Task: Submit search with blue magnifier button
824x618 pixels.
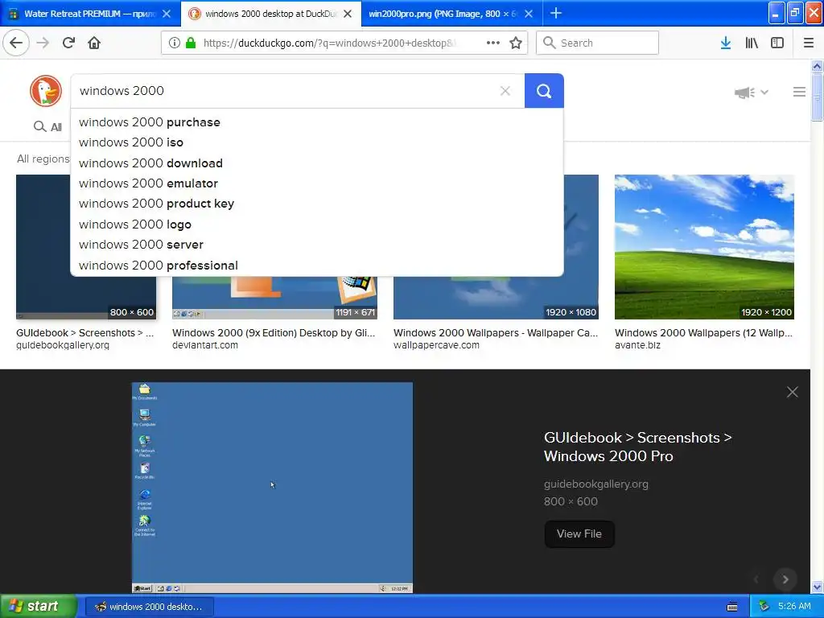Action: (x=544, y=91)
